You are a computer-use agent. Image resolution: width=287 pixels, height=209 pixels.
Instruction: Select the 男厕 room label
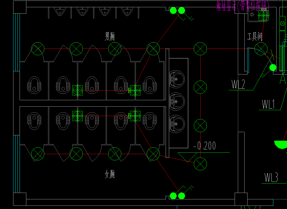pyautogui.click(x=110, y=36)
